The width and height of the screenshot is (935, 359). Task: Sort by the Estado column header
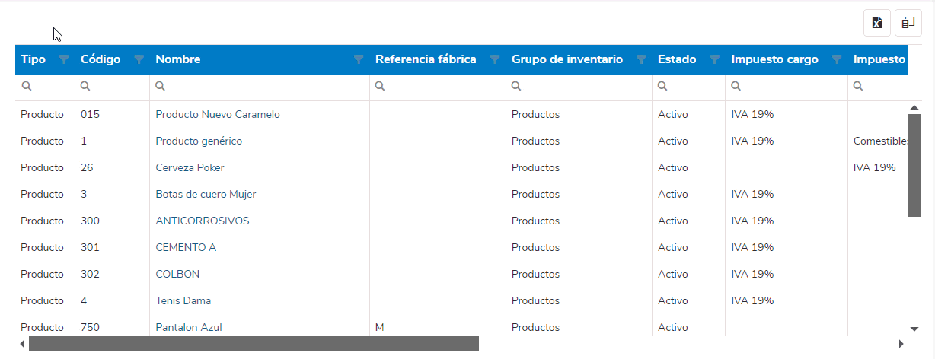pyautogui.click(x=677, y=59)
